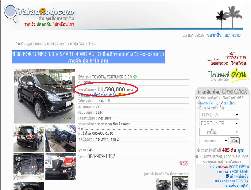Click the grey bullet beside รถ MITSUBISHI L200

click(x=197, y=157)
